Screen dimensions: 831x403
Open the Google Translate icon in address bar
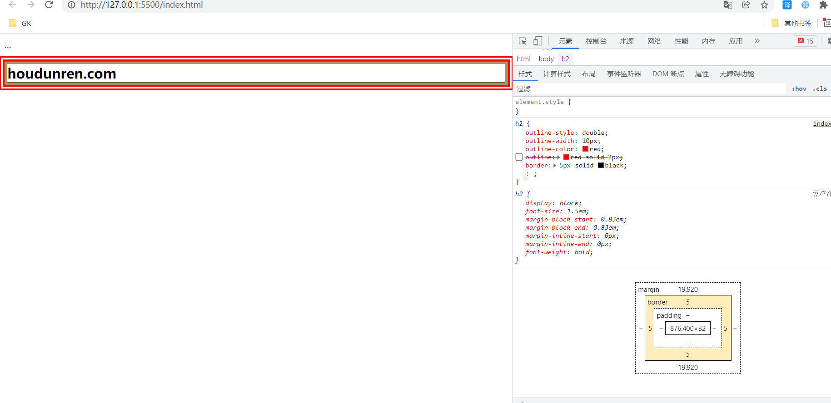tap(728, 5)
